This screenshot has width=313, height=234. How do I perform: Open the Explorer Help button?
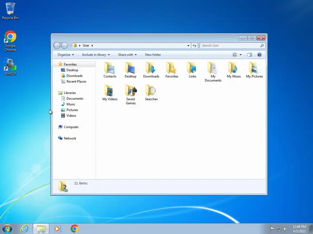click(x=259, y=55)
